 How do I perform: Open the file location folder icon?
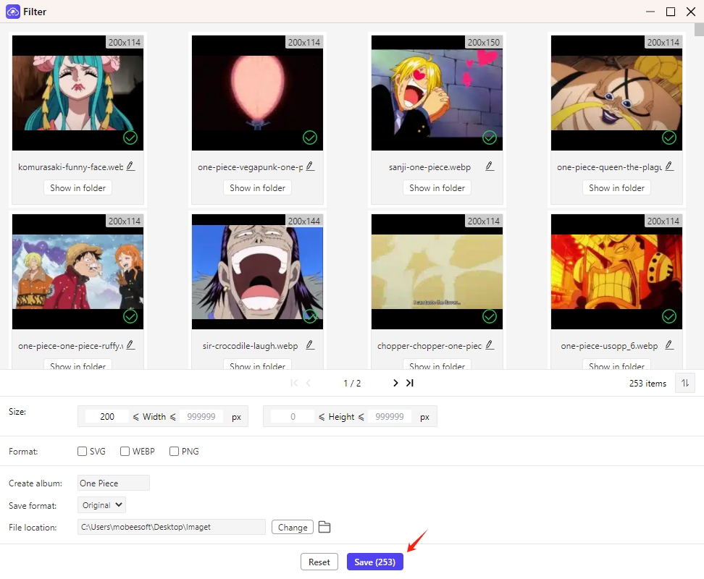point(324,527)
